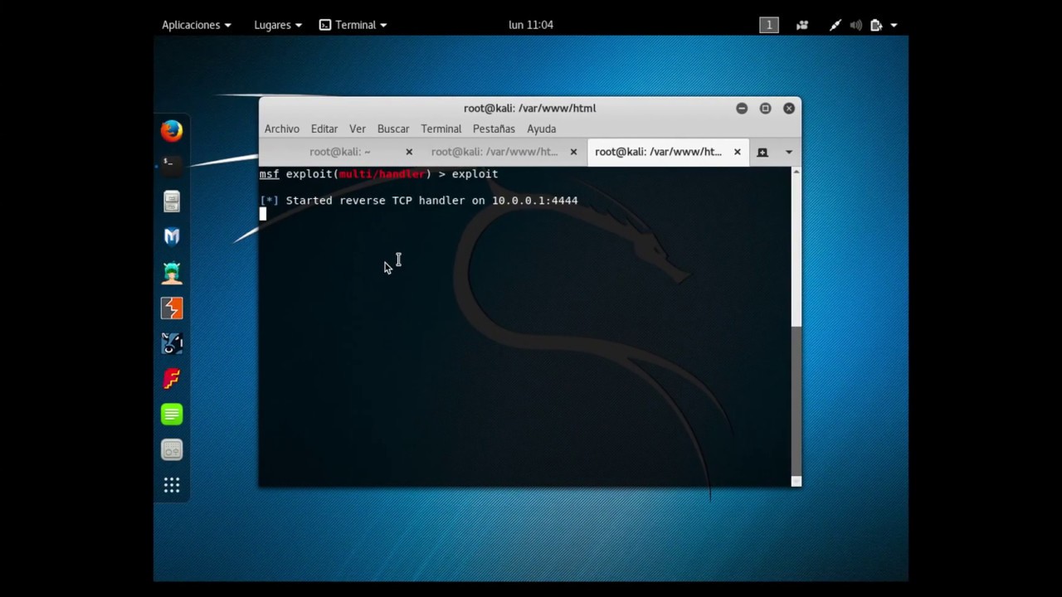
Task: Click the address 10.0.0.1:4444
Action: coord(534,201)
